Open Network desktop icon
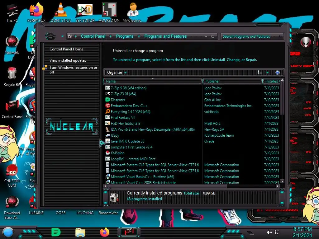The image size is (319, 239). [x=12, y=45]
